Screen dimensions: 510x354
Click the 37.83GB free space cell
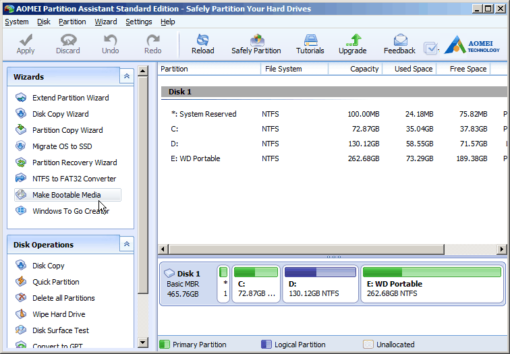[474, 129]
